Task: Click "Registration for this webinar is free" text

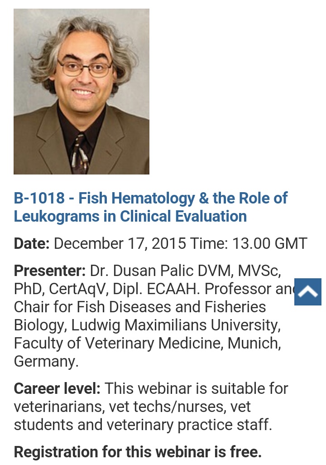Action: pos(138,452)
